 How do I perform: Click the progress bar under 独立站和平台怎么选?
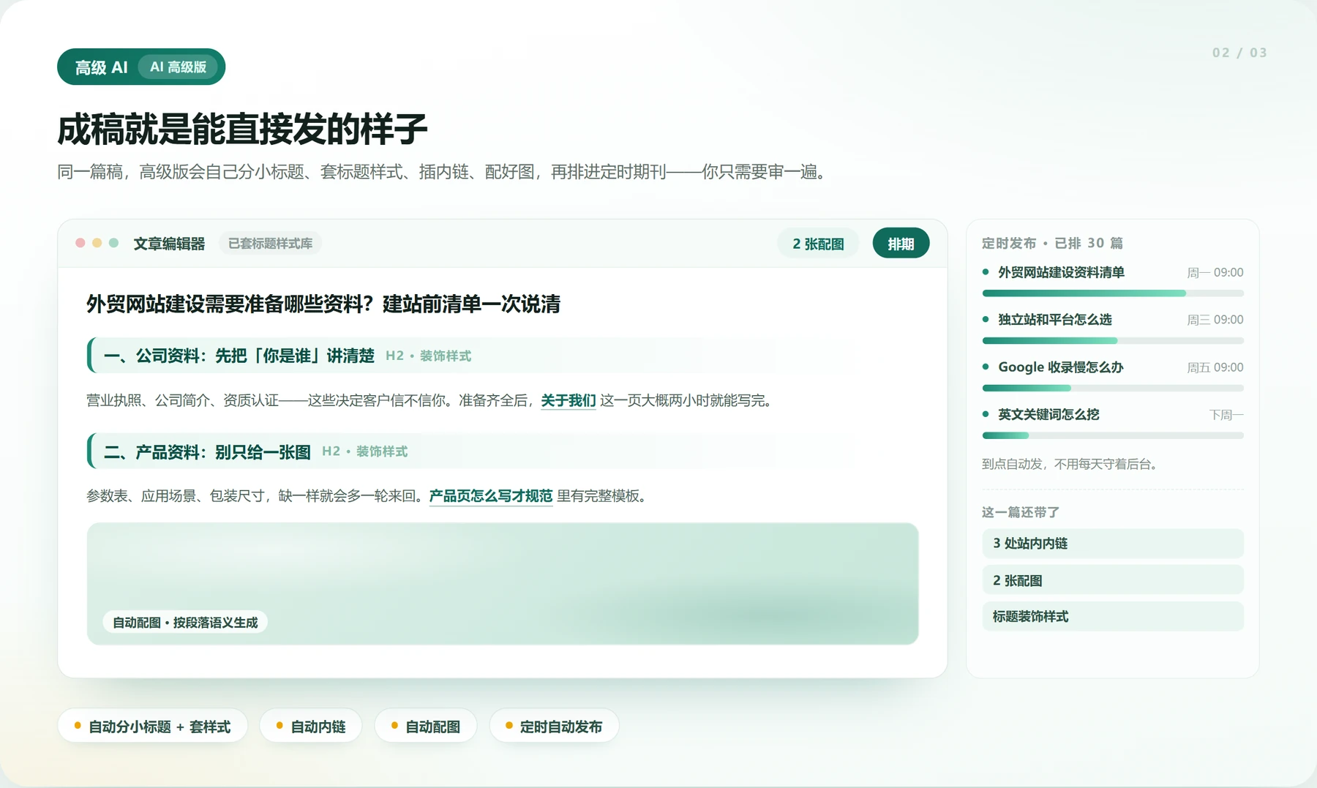tap(1113, 341)
